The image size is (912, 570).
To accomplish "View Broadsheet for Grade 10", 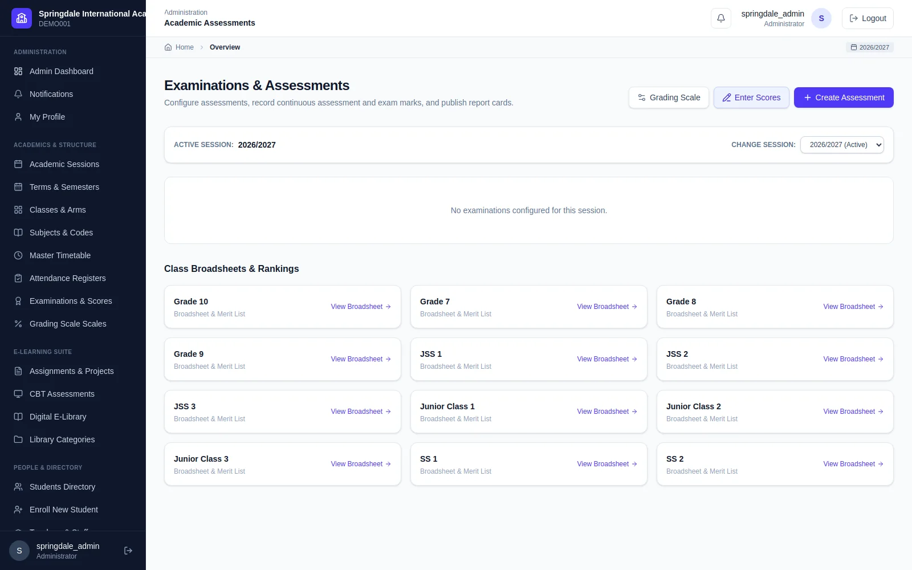I will 361,307.
